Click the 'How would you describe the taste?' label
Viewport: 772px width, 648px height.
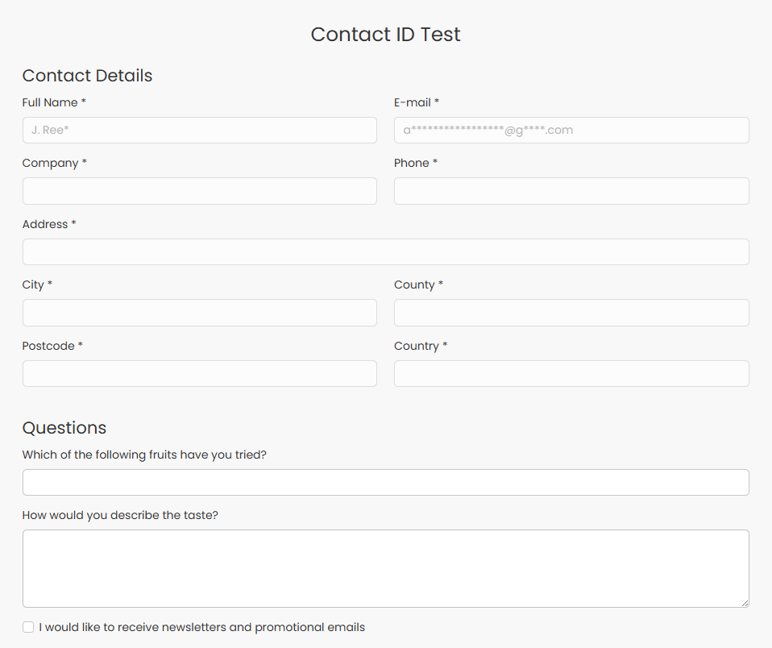120,515
